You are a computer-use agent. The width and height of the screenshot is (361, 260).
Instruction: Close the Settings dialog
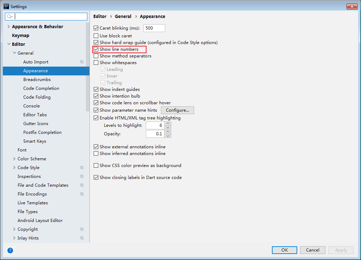click(x=352, y=6)
